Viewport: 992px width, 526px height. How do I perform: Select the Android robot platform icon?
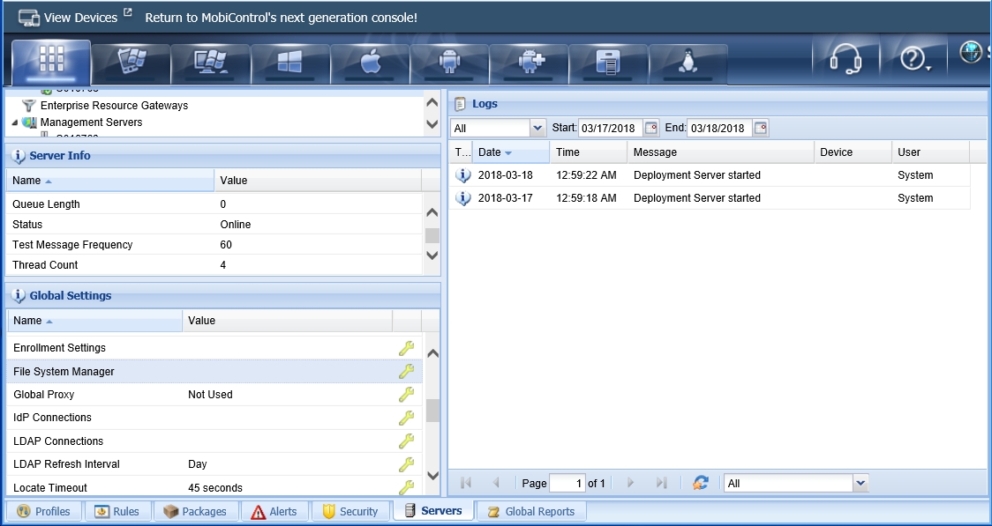tap(449, 62)
